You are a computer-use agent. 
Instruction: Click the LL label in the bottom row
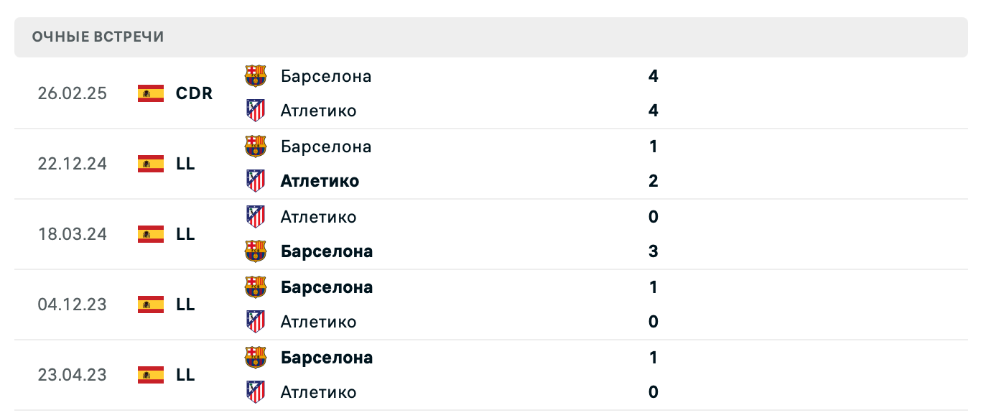tap(187, 375)
